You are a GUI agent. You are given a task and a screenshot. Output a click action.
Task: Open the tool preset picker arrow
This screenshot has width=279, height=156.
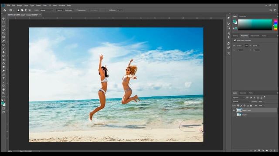(x=14, y=10)
